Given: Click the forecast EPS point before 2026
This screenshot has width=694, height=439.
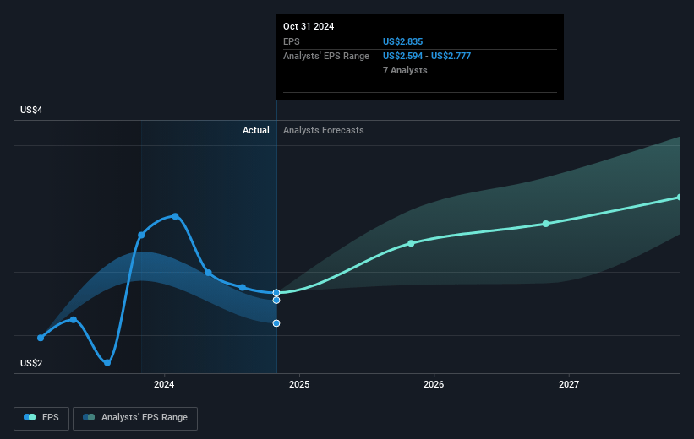Looking at the screenshot, I should (411, 243).
